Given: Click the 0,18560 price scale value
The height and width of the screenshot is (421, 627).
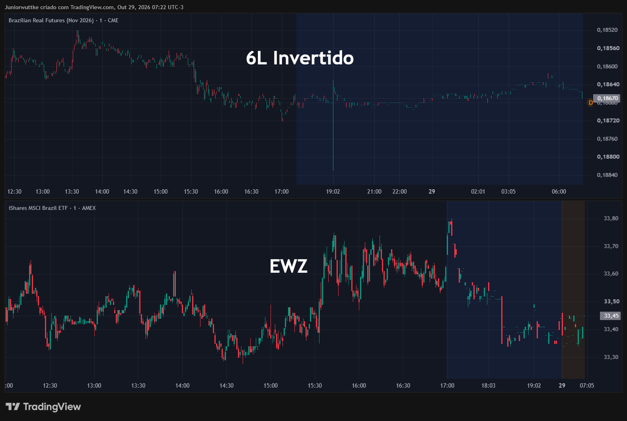Looking at the screenshot, I should coord(608,48).
